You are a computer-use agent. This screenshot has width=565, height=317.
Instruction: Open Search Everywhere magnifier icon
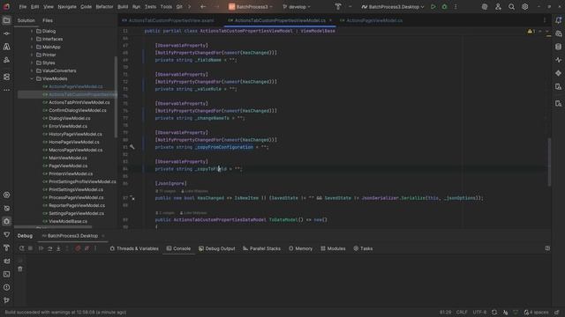tap(511, 7)
